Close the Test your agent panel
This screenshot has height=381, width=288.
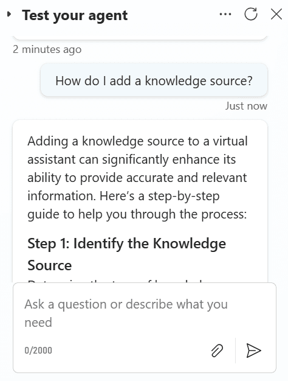click(x=276, y=14)
